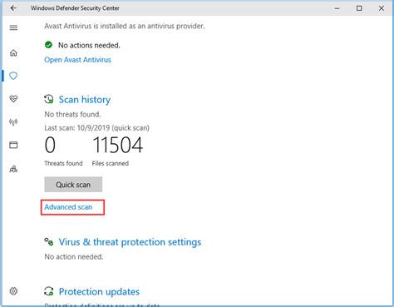Select the Virus & threat protection shield icon
394x307 pixels.
pos(13,76)
